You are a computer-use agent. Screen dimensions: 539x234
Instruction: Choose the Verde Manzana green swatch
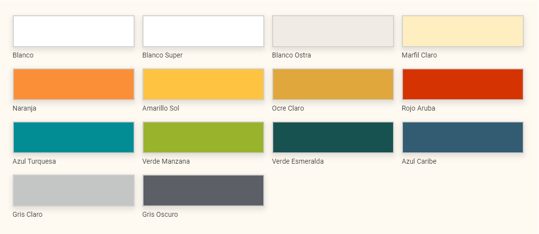pyautogui.click(x=203, y=137)
